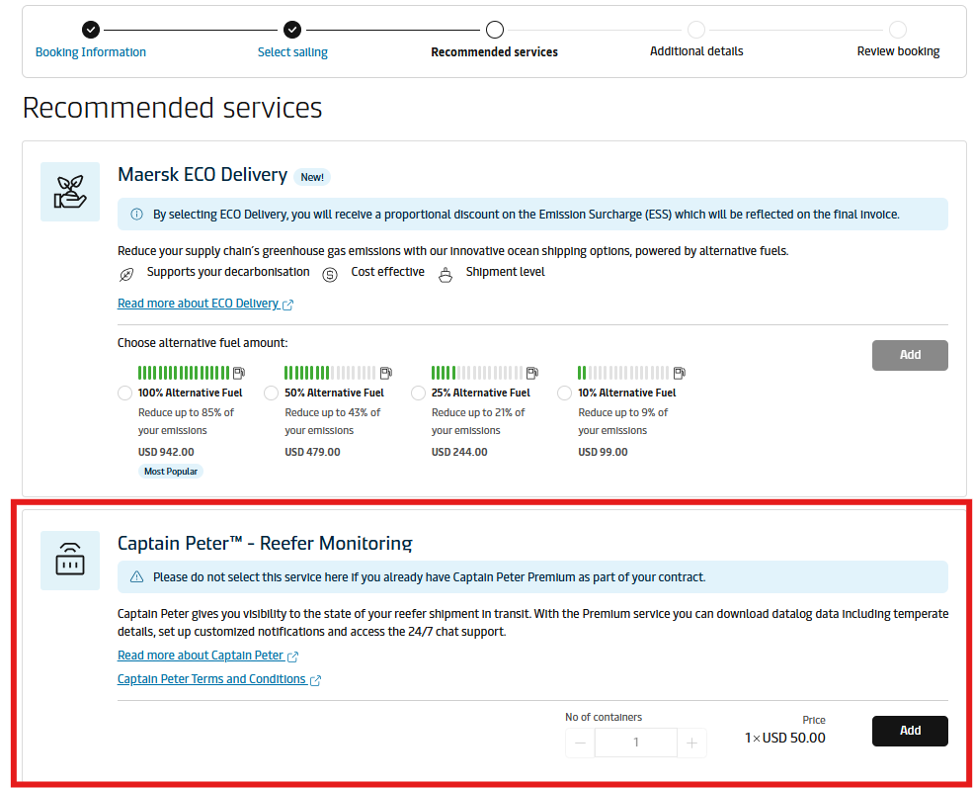
Task: Click the Reduce up to 9% text
Action: click(x=623, y=421)
